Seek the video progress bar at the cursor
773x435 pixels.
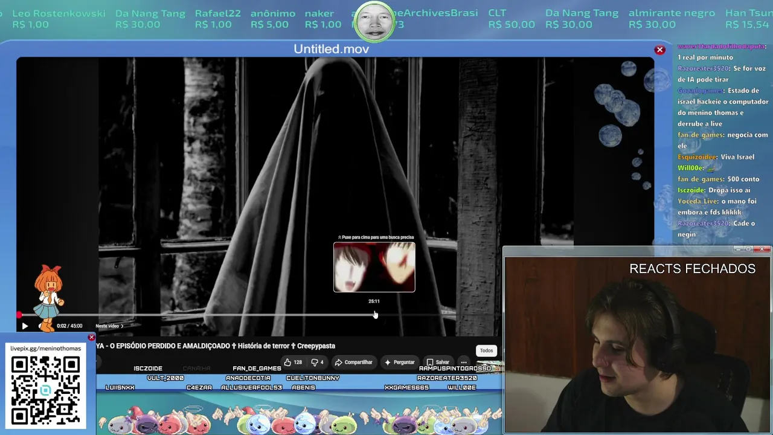374,315
